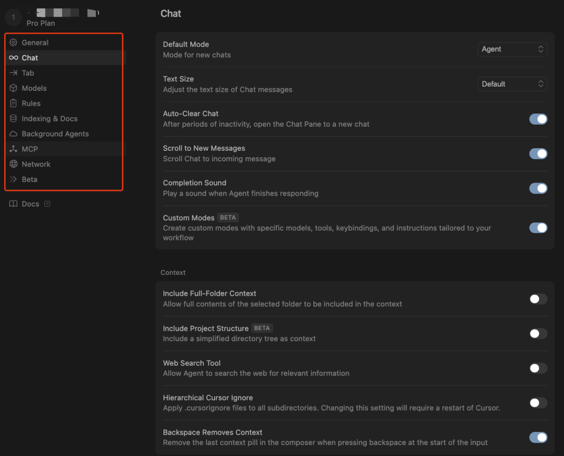Open the Text Size dropdown

[x=512, y=84]
